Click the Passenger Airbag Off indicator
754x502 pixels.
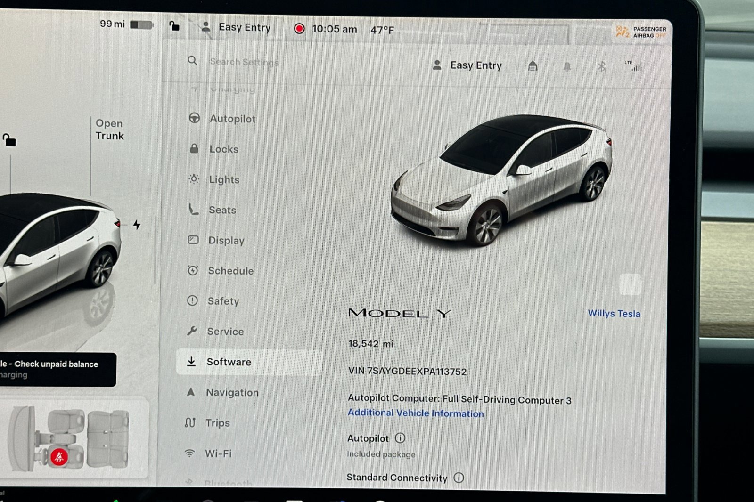pos(639,32)
